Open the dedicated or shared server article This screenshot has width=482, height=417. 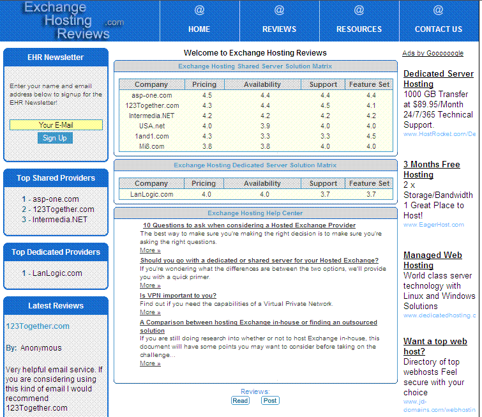tap(259, 260)
